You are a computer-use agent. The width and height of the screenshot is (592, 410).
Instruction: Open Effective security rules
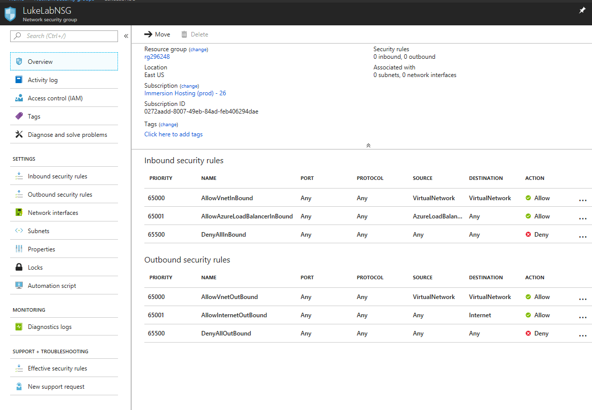coord(64,368)
